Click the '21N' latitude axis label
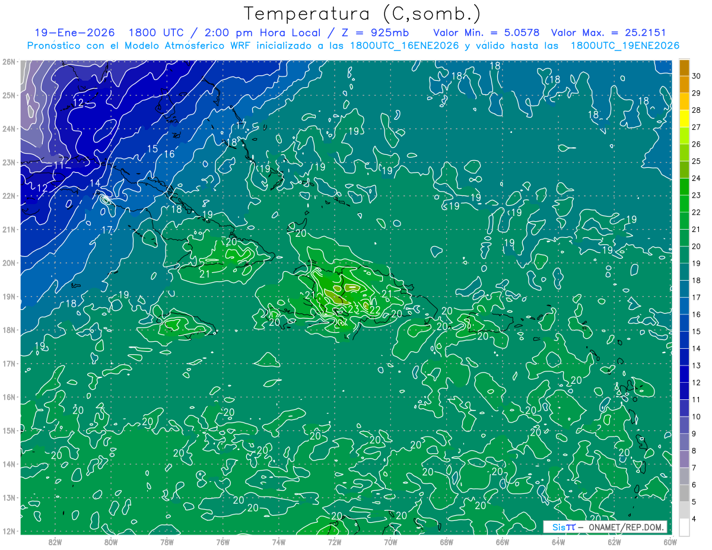 [x=8, y=229]
